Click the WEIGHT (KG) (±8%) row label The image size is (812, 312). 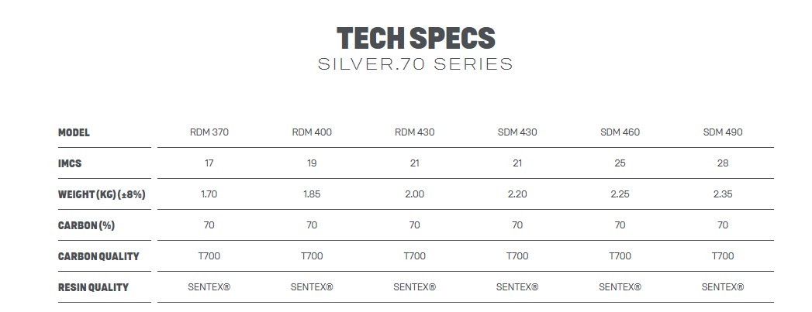[102, 194]
